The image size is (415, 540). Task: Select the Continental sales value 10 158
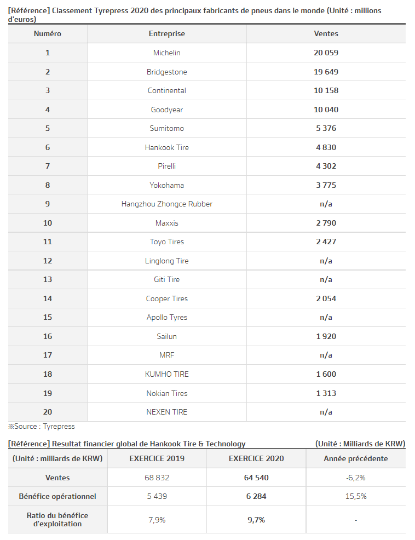click(326, 90)
